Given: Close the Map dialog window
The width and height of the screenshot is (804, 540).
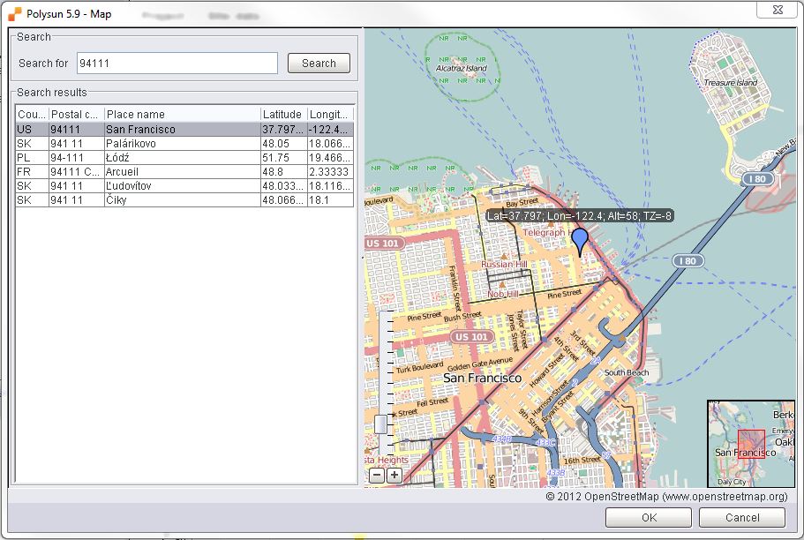Looking at the screenshot, I should click(778, 8).
